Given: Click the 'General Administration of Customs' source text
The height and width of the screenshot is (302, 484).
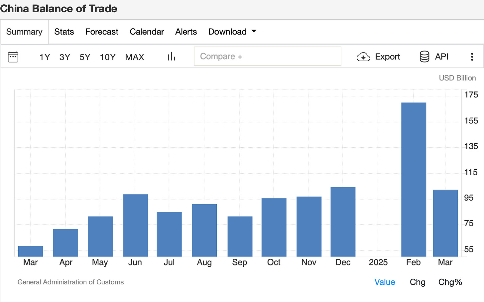Looking at the screenshot, I should pos(70,282).
